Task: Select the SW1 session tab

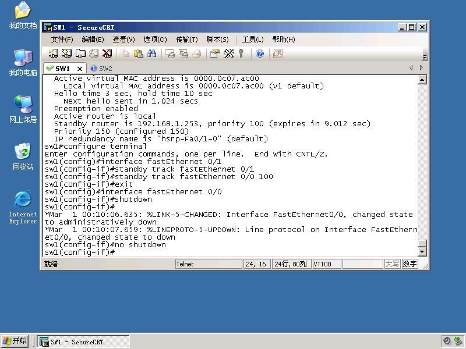Action: (x=62, y=69)
